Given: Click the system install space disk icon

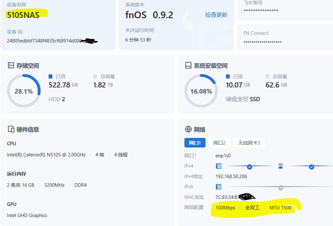Looking at the screenshot, I should [188, 65].
